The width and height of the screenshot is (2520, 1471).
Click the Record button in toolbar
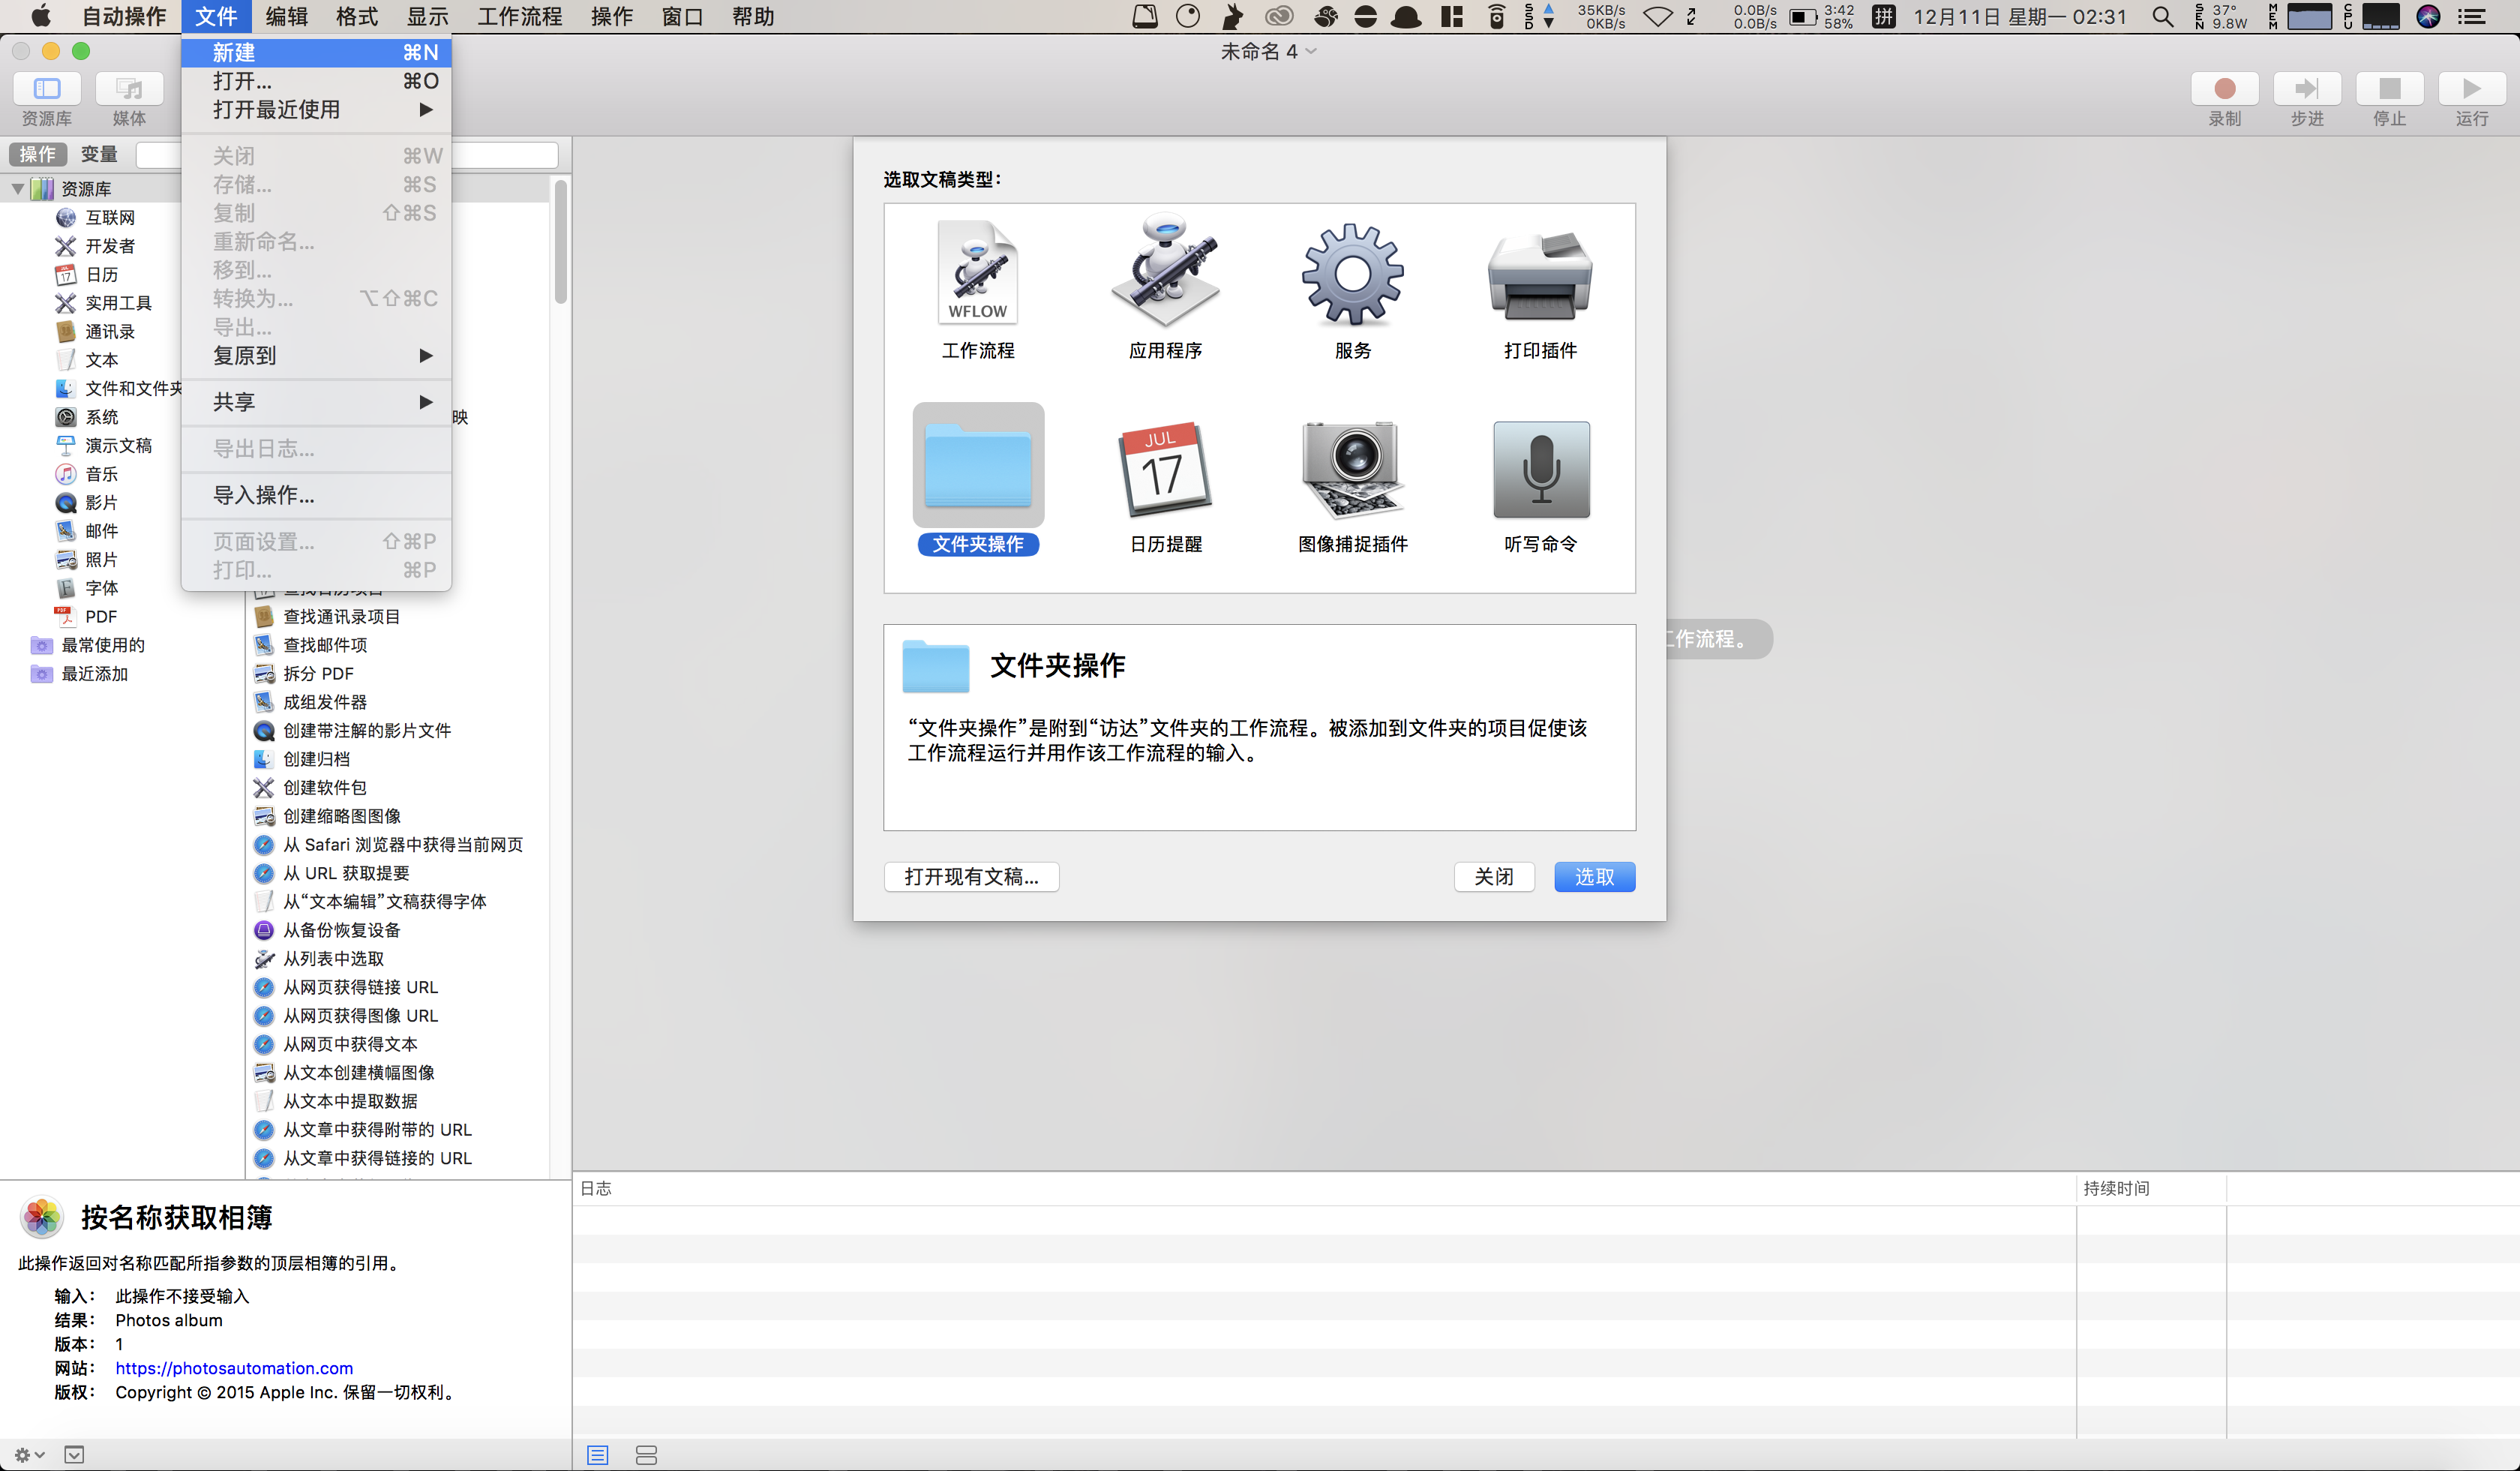[x=2224, y=89]
